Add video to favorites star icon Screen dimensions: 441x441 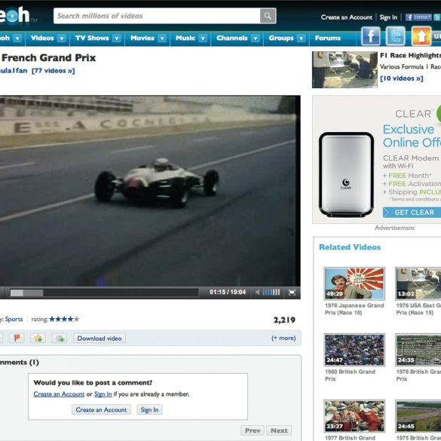pos(38,338)
